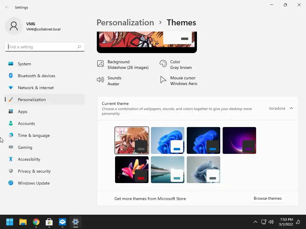Open Accessibility settings
The image size is (306, 229).
click(45, 159)
